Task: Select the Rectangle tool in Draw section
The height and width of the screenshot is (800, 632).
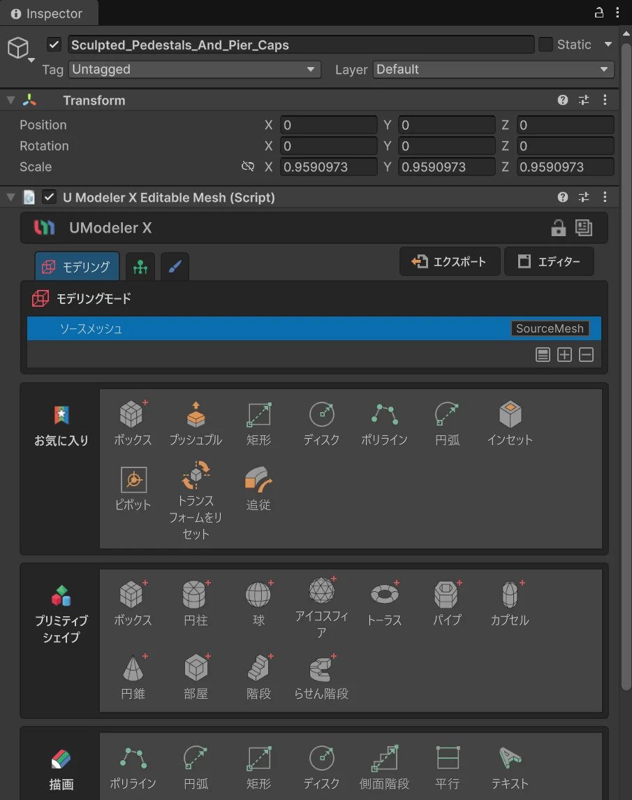Action: click(258, 767)
